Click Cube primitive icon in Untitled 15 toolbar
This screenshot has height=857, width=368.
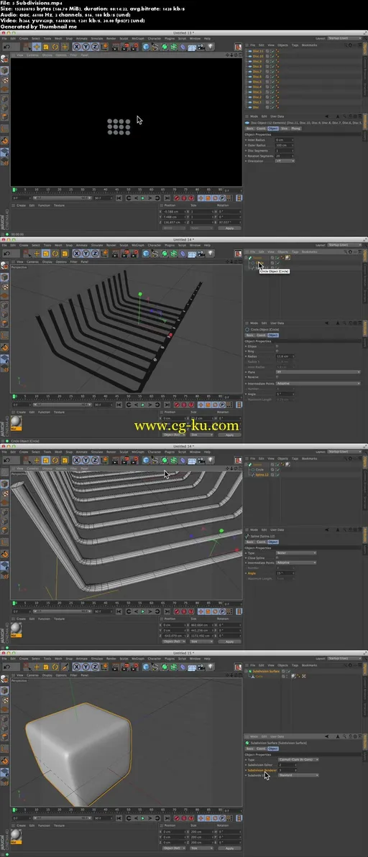146,667
